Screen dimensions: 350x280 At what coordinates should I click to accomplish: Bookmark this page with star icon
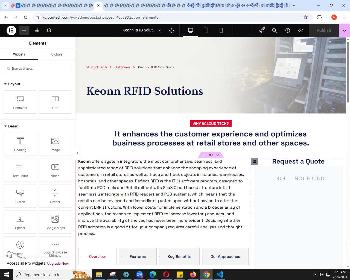[306, 17]
